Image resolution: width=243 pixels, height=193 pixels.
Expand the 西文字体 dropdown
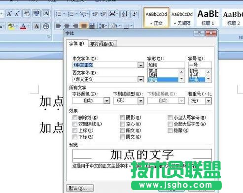[x=140, y=79]
